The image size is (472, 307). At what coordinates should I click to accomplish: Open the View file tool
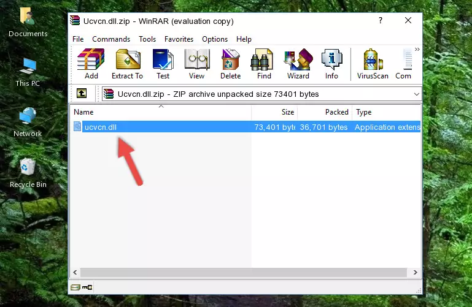click(197, 64)
